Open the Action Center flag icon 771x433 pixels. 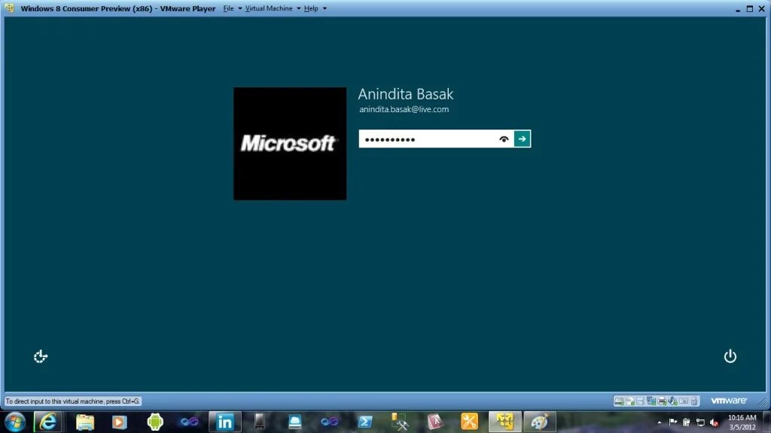click(x=672, y=422)
